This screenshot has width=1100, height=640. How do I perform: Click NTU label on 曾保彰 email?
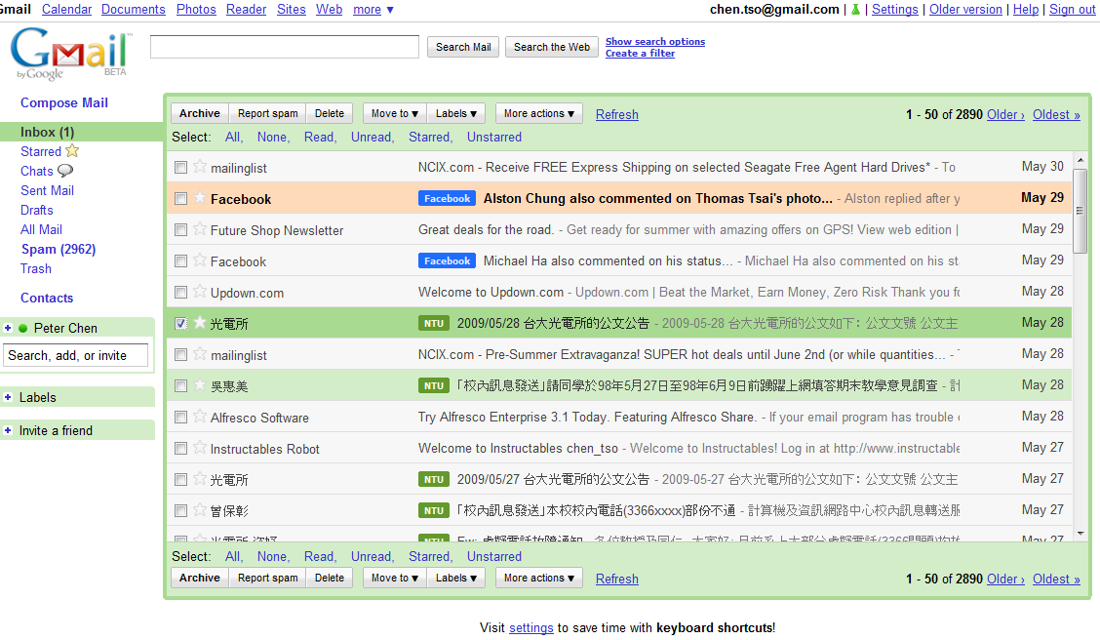(434, 511)
